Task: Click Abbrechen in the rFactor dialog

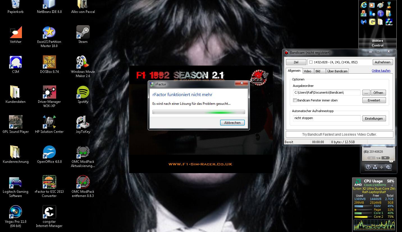Action: 232,123
